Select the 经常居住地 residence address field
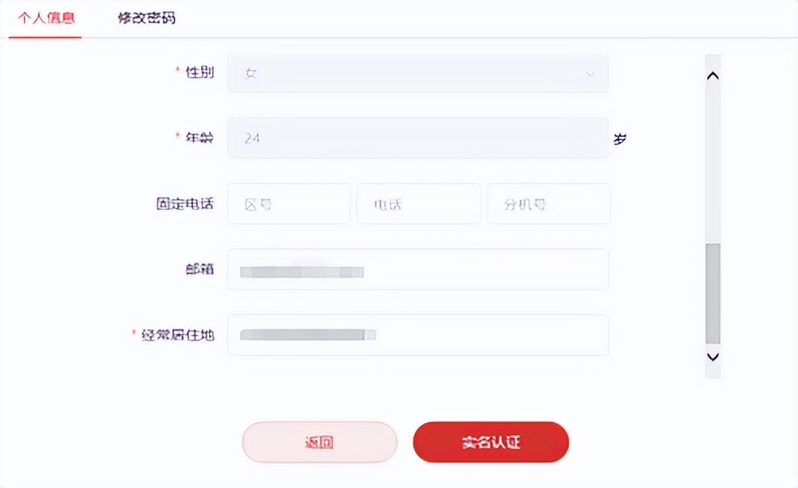This screenshot has width=798, height=488. (417, 335)
